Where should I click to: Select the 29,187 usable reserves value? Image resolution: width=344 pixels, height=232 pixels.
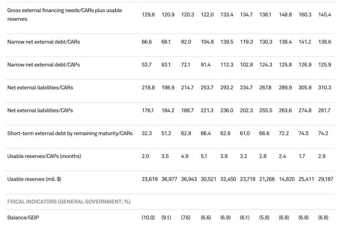pyautogui.click(x=325, y=179)
